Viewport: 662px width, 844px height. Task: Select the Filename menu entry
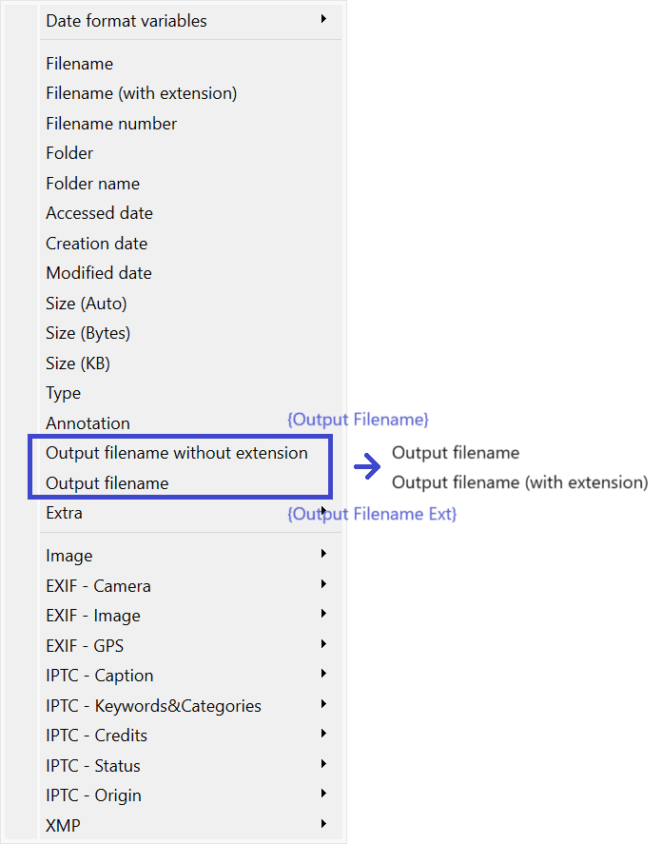(80, 64)
